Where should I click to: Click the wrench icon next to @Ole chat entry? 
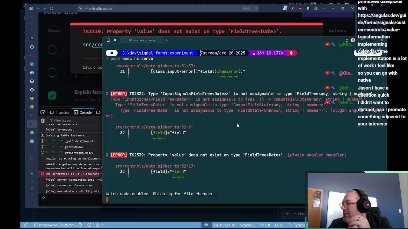(333, 73)
